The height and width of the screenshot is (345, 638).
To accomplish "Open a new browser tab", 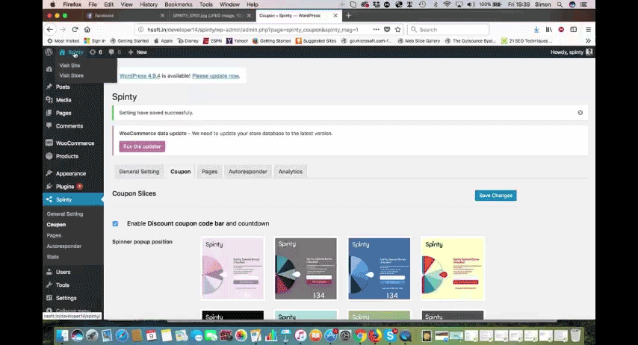I will point(348,16).
